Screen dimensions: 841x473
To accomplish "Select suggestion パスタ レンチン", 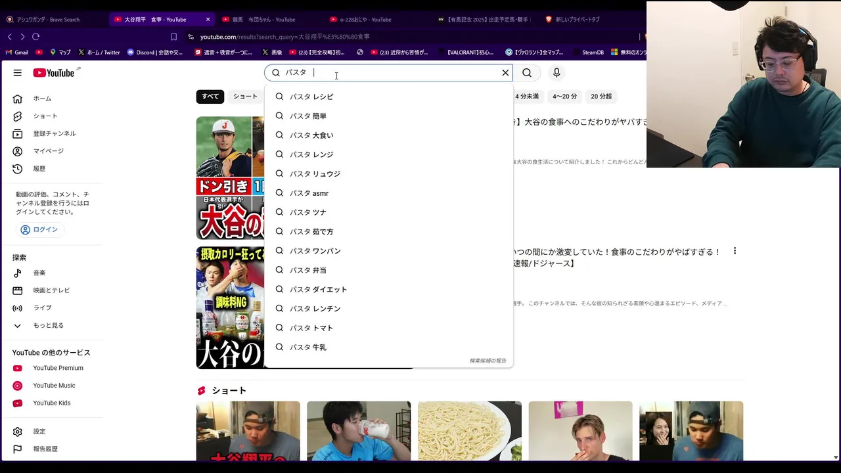I will (x=388, y=309).
